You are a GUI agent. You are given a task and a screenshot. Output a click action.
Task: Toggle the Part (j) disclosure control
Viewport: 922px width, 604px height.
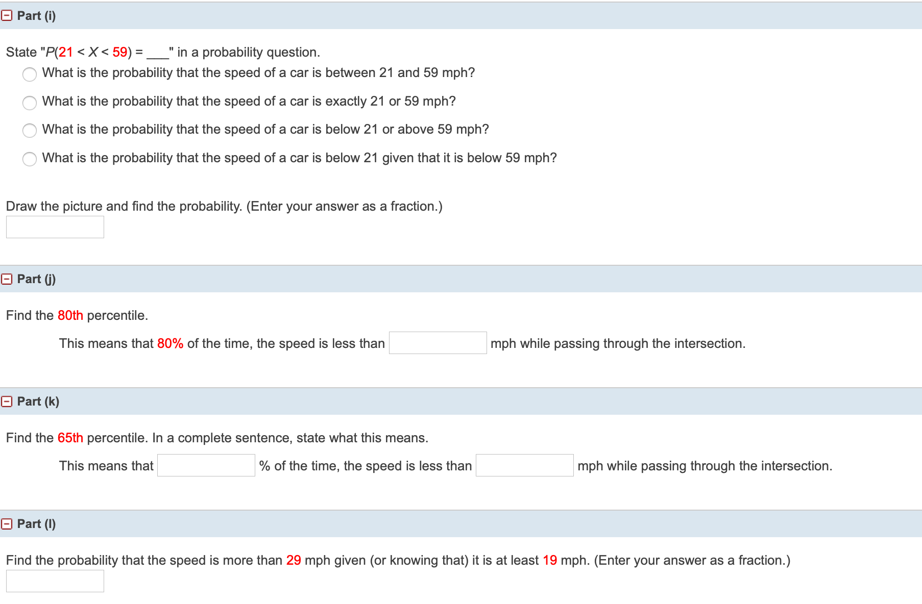[x=7, y=279]
